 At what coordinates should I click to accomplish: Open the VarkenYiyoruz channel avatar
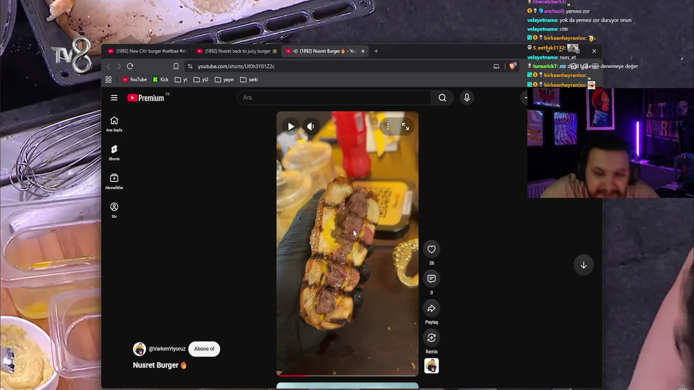(x=139, y=349)
